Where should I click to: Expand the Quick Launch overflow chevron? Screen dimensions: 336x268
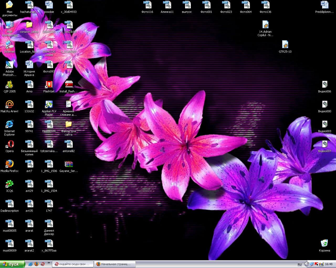point(49,263)
